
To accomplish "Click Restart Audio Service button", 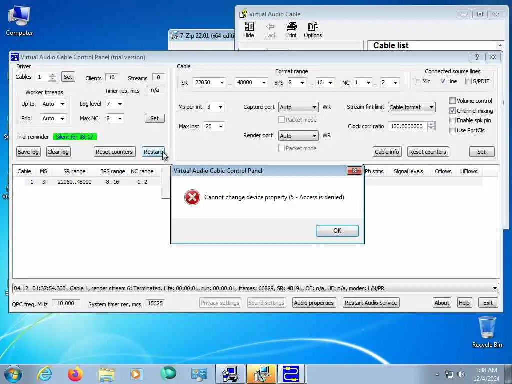I will [371, 303].
